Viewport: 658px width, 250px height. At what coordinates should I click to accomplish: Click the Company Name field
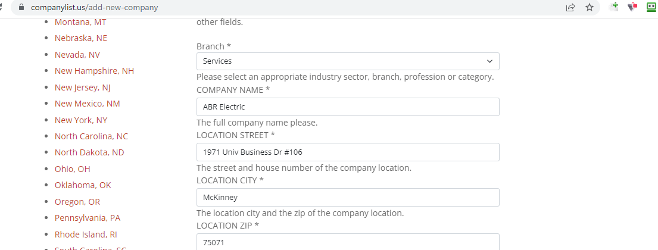coord(348,107)
